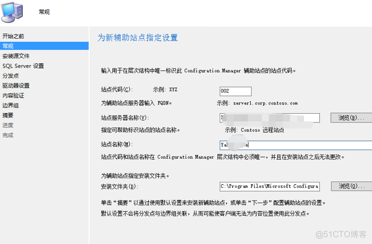Select the 开始之前 step in sidebar

13,36
